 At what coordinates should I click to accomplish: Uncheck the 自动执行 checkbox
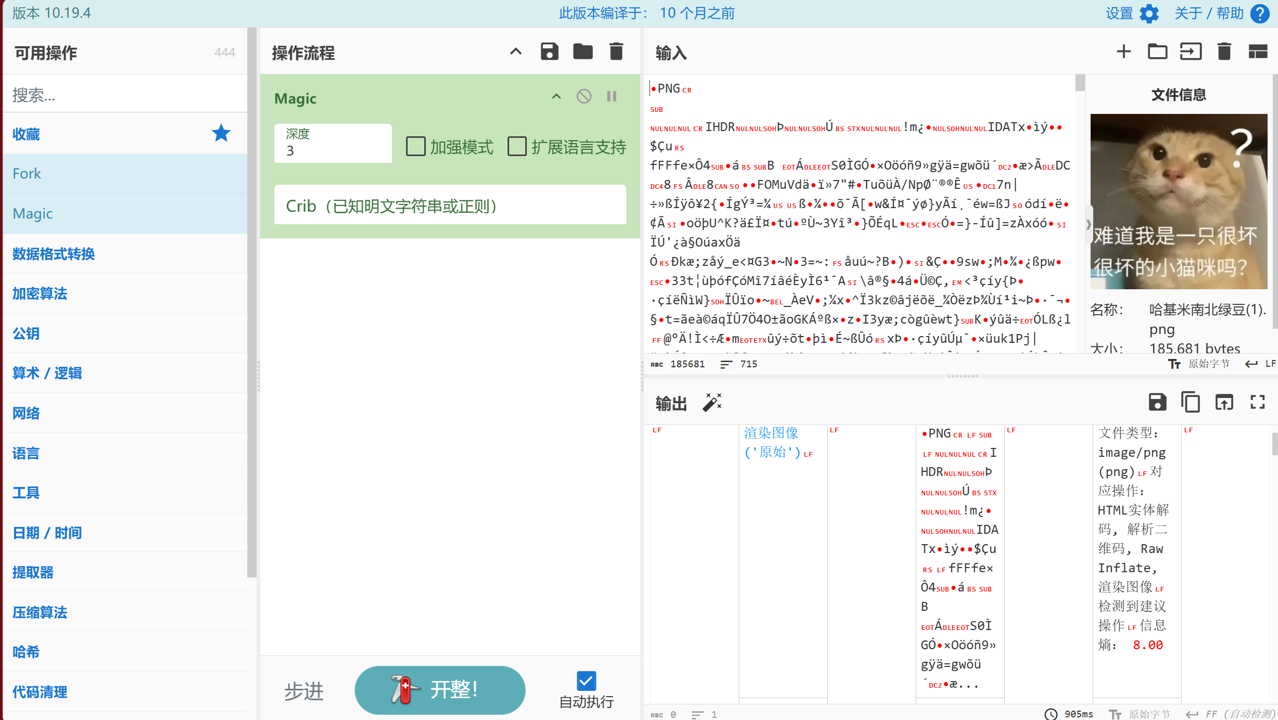click(x=586, y=680)
